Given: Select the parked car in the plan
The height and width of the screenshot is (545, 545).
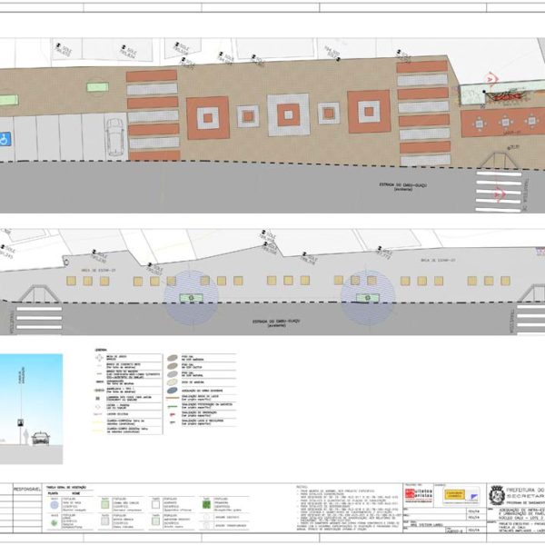Looking at the screenshot, I should coord(115,141).
